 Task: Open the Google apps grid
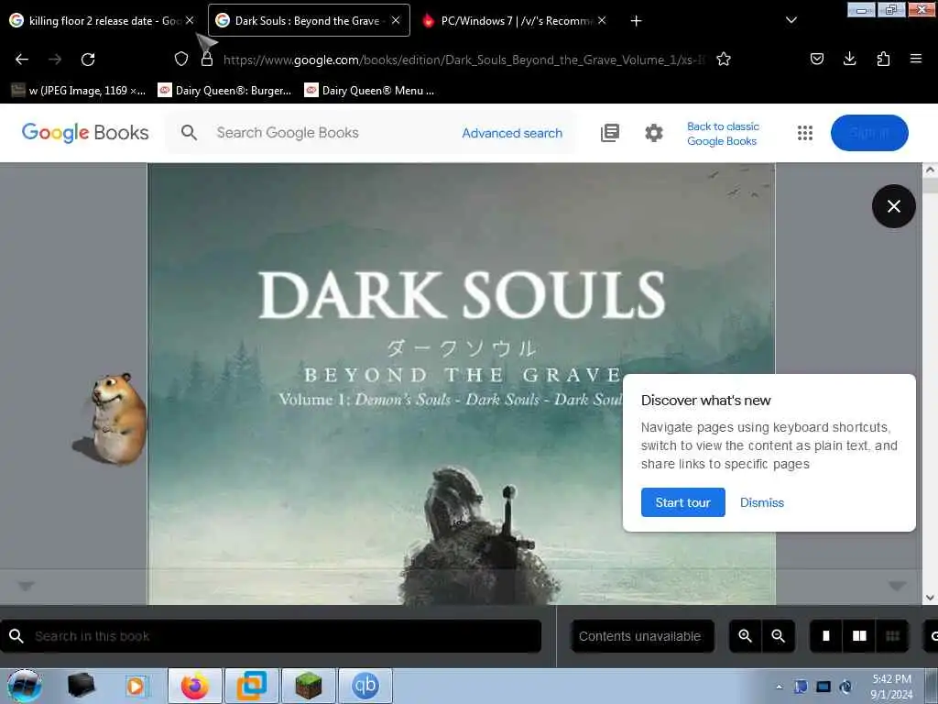(804, 133)
